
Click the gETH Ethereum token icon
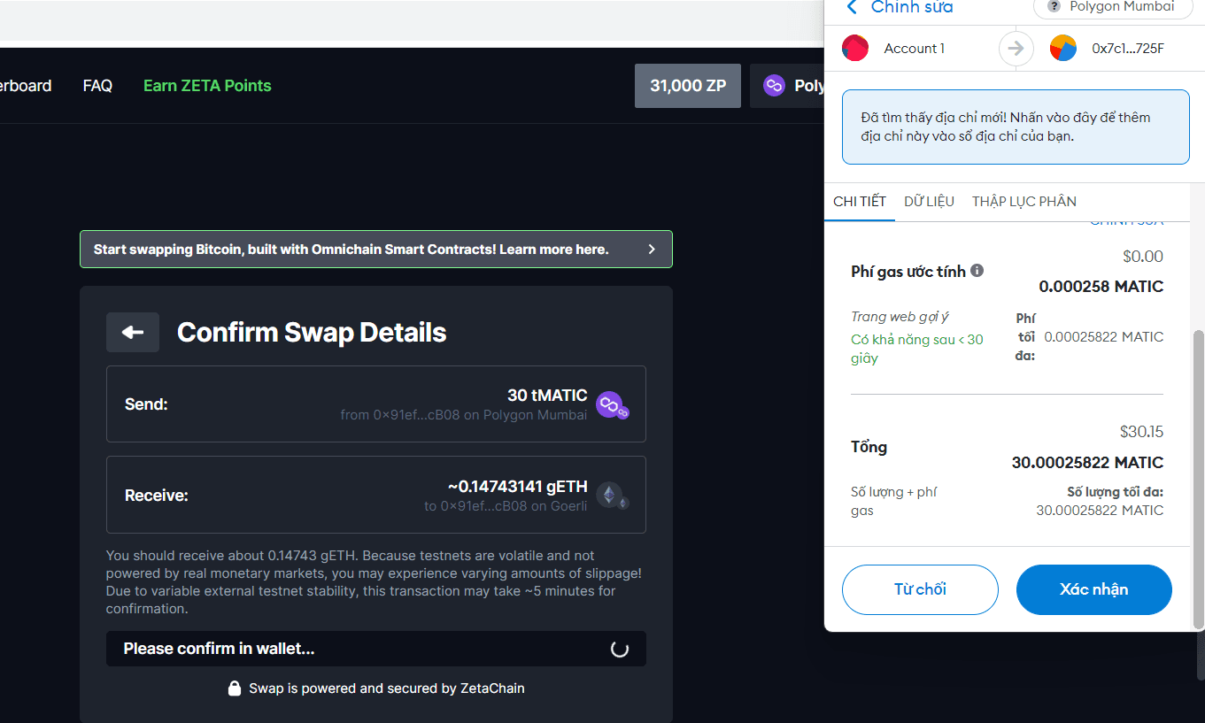(611, 495)
